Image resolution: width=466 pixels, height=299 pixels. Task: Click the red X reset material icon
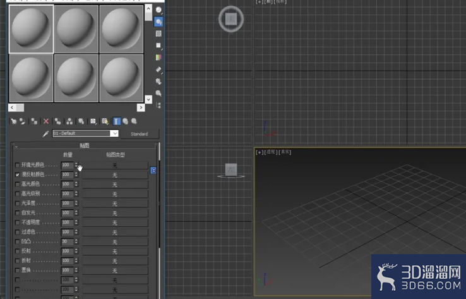pyautogui.click(x=45, y=121)
